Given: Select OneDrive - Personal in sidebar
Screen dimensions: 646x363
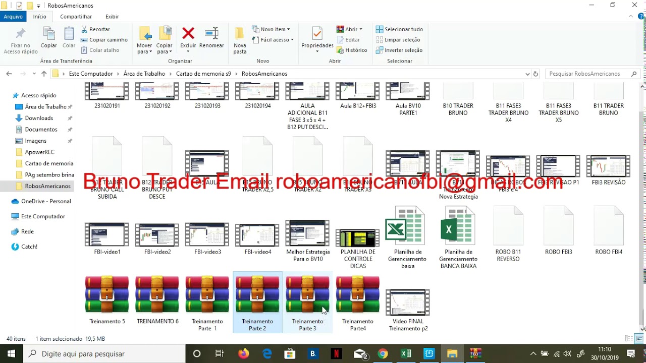Looking at the screenshot, I should pos(46,201).
